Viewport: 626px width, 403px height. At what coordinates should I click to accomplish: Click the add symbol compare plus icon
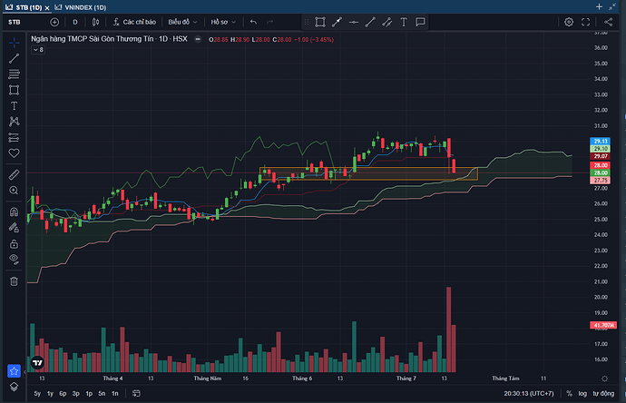[x=56, y=22]
